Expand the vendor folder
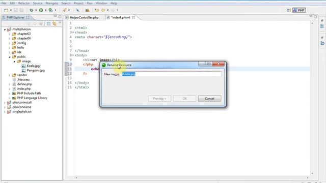The width and height of the screenshot is (326, 183). pyautogui.click(x=9, y=75)
